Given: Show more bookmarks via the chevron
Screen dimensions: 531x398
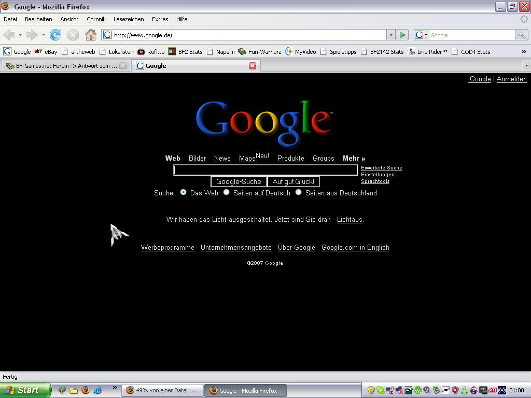Looking at the screenshot, I should (x=524, y=52).
